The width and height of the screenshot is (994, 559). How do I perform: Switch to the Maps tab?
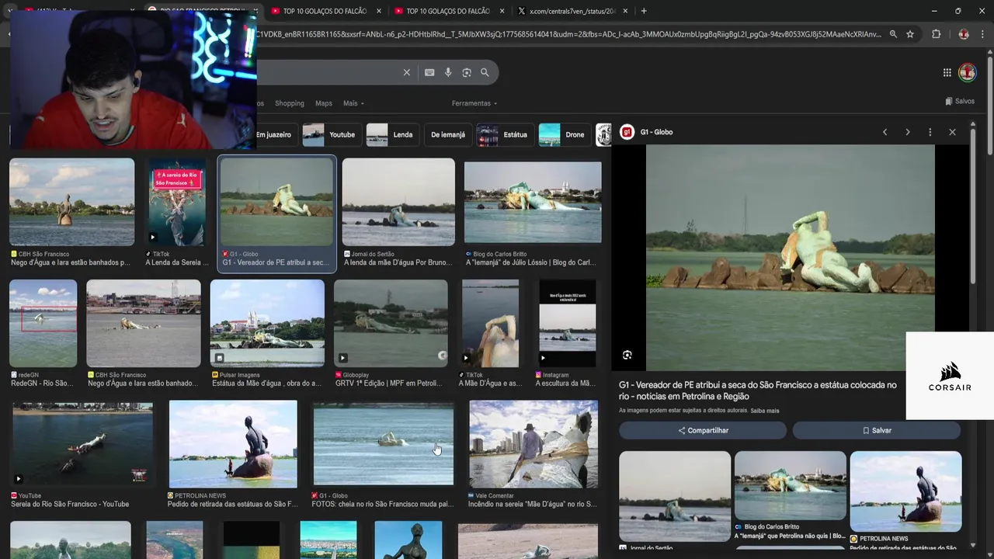(x=324, y=103)
